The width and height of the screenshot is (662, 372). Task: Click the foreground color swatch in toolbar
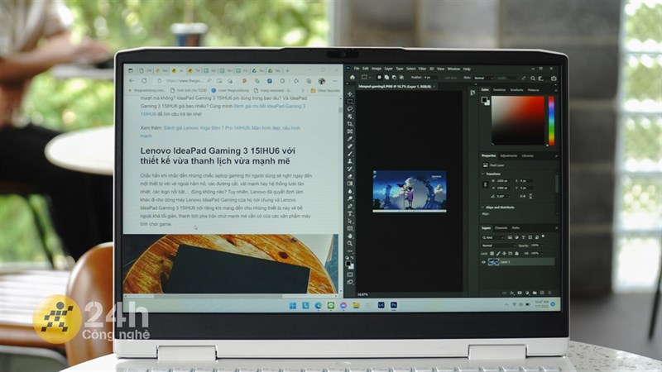(x=348, y=264)
